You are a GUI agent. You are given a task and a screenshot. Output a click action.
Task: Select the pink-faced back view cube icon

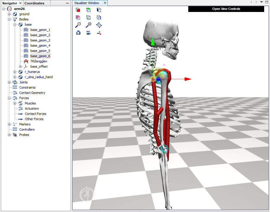[x=78, y=17]
